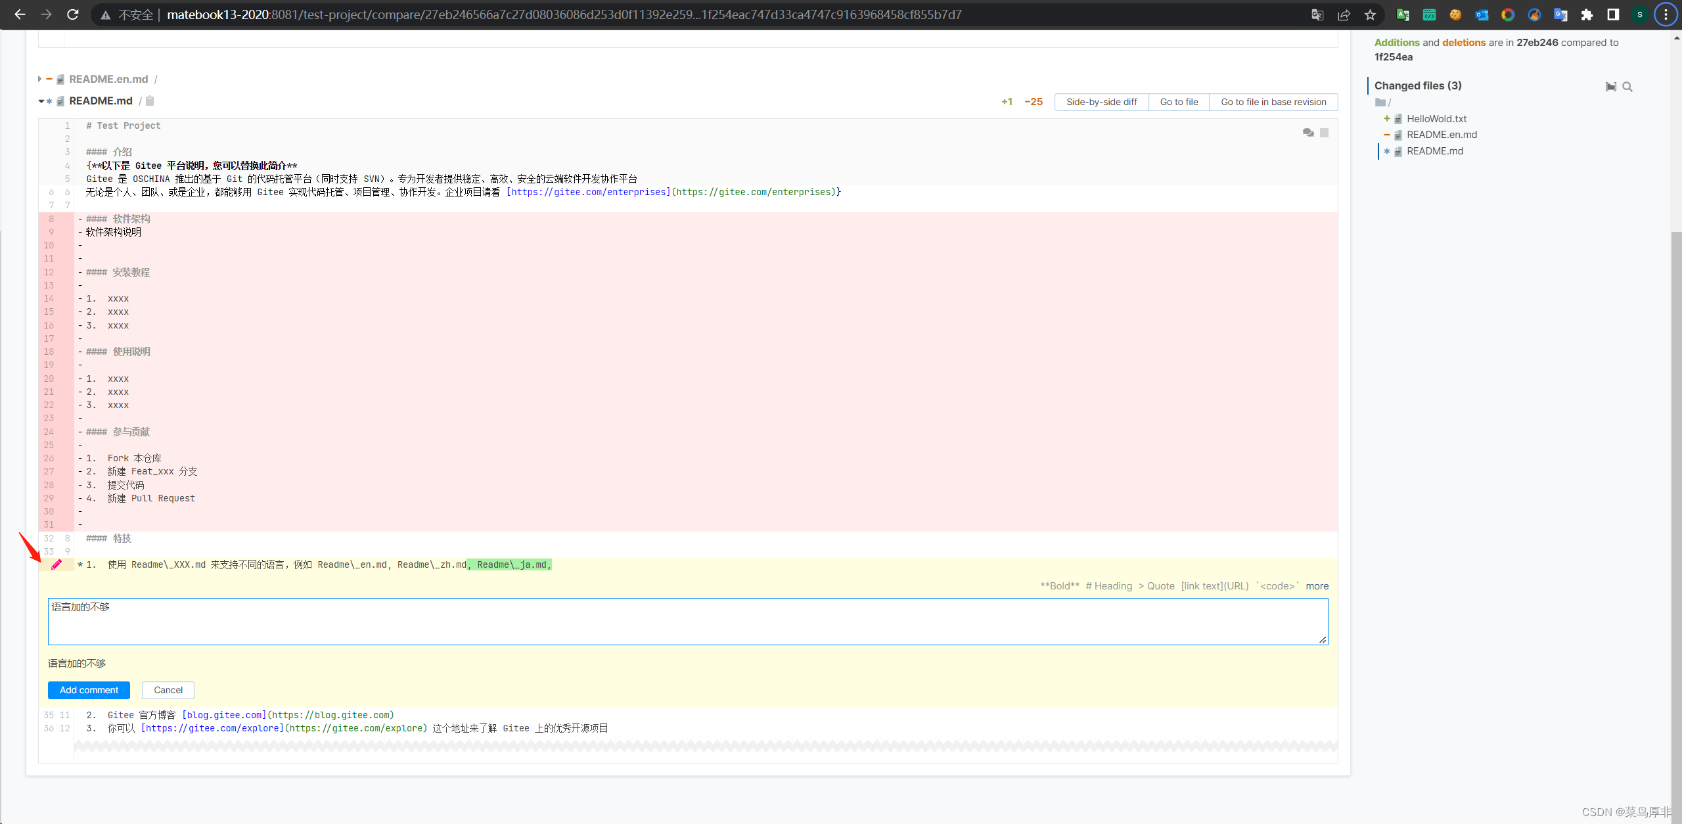Click the copy path clipboard icon

[150, 101]
